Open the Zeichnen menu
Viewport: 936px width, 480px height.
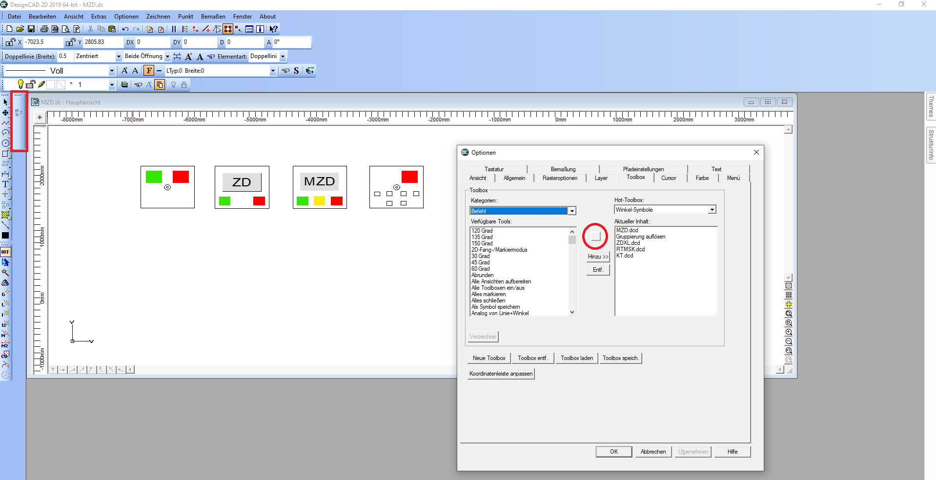158,17
